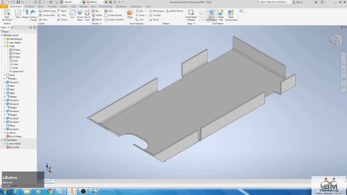Viewport: 347px width, 195px height.
Task: Select the Contour Roll tool
Action: pos(47,15)
